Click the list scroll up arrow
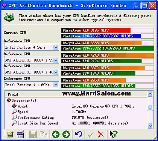 pos(150,94)
